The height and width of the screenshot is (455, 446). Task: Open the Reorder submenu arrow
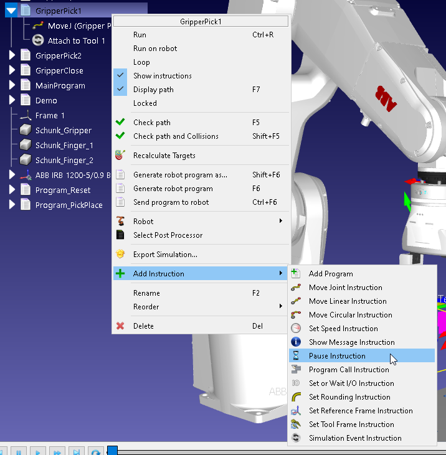click(281, 306)
